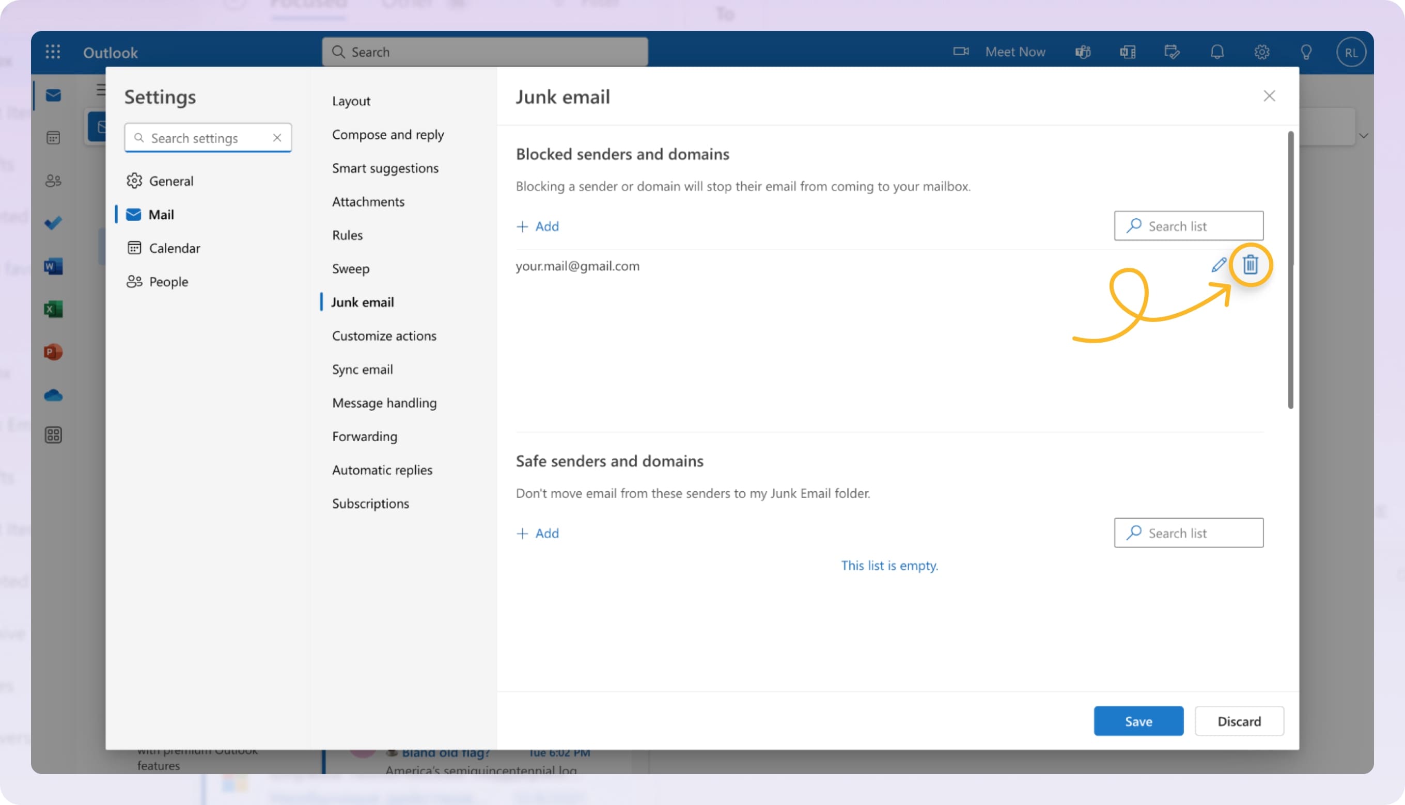This screenshot has width=1405, height=805.
Task: Launch PowerPoint from the sidebar
Action: (53, 351)
